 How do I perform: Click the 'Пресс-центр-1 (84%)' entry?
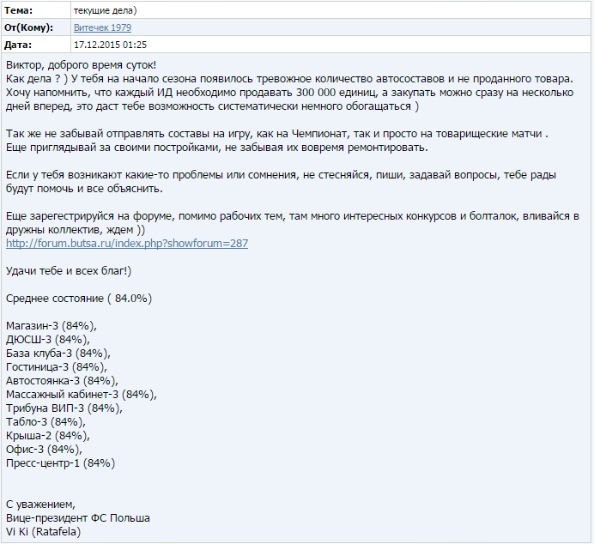(x=60, y=463)
